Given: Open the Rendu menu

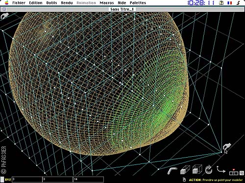Looking at the screenshot, I should (x=67, y=3).
